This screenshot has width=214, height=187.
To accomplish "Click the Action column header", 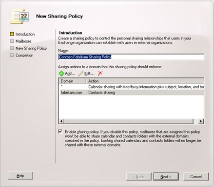I will (x=145, y=81).
